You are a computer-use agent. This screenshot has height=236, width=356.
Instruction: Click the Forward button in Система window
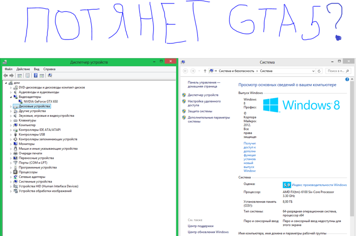(193, 71)
